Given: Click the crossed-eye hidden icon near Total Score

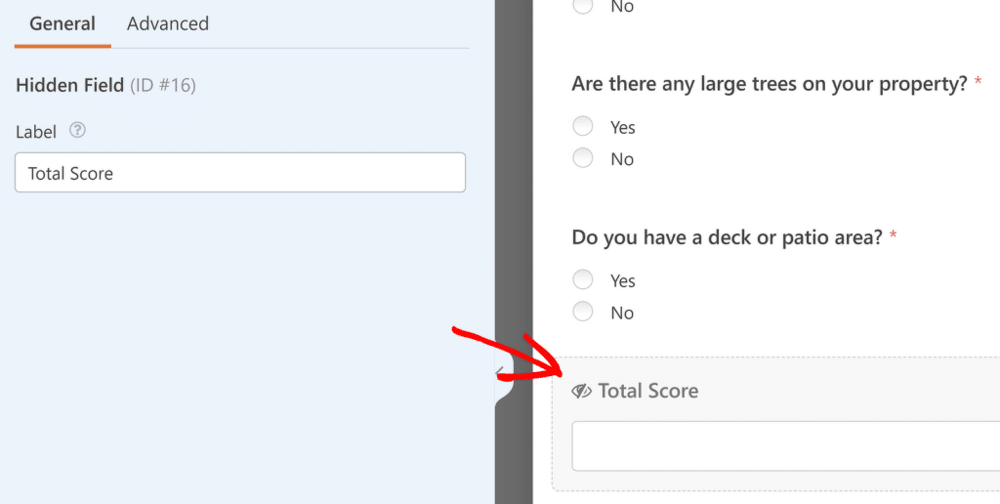Looking at the screenshot, I should pyautogui.click(x=582, y=391).
